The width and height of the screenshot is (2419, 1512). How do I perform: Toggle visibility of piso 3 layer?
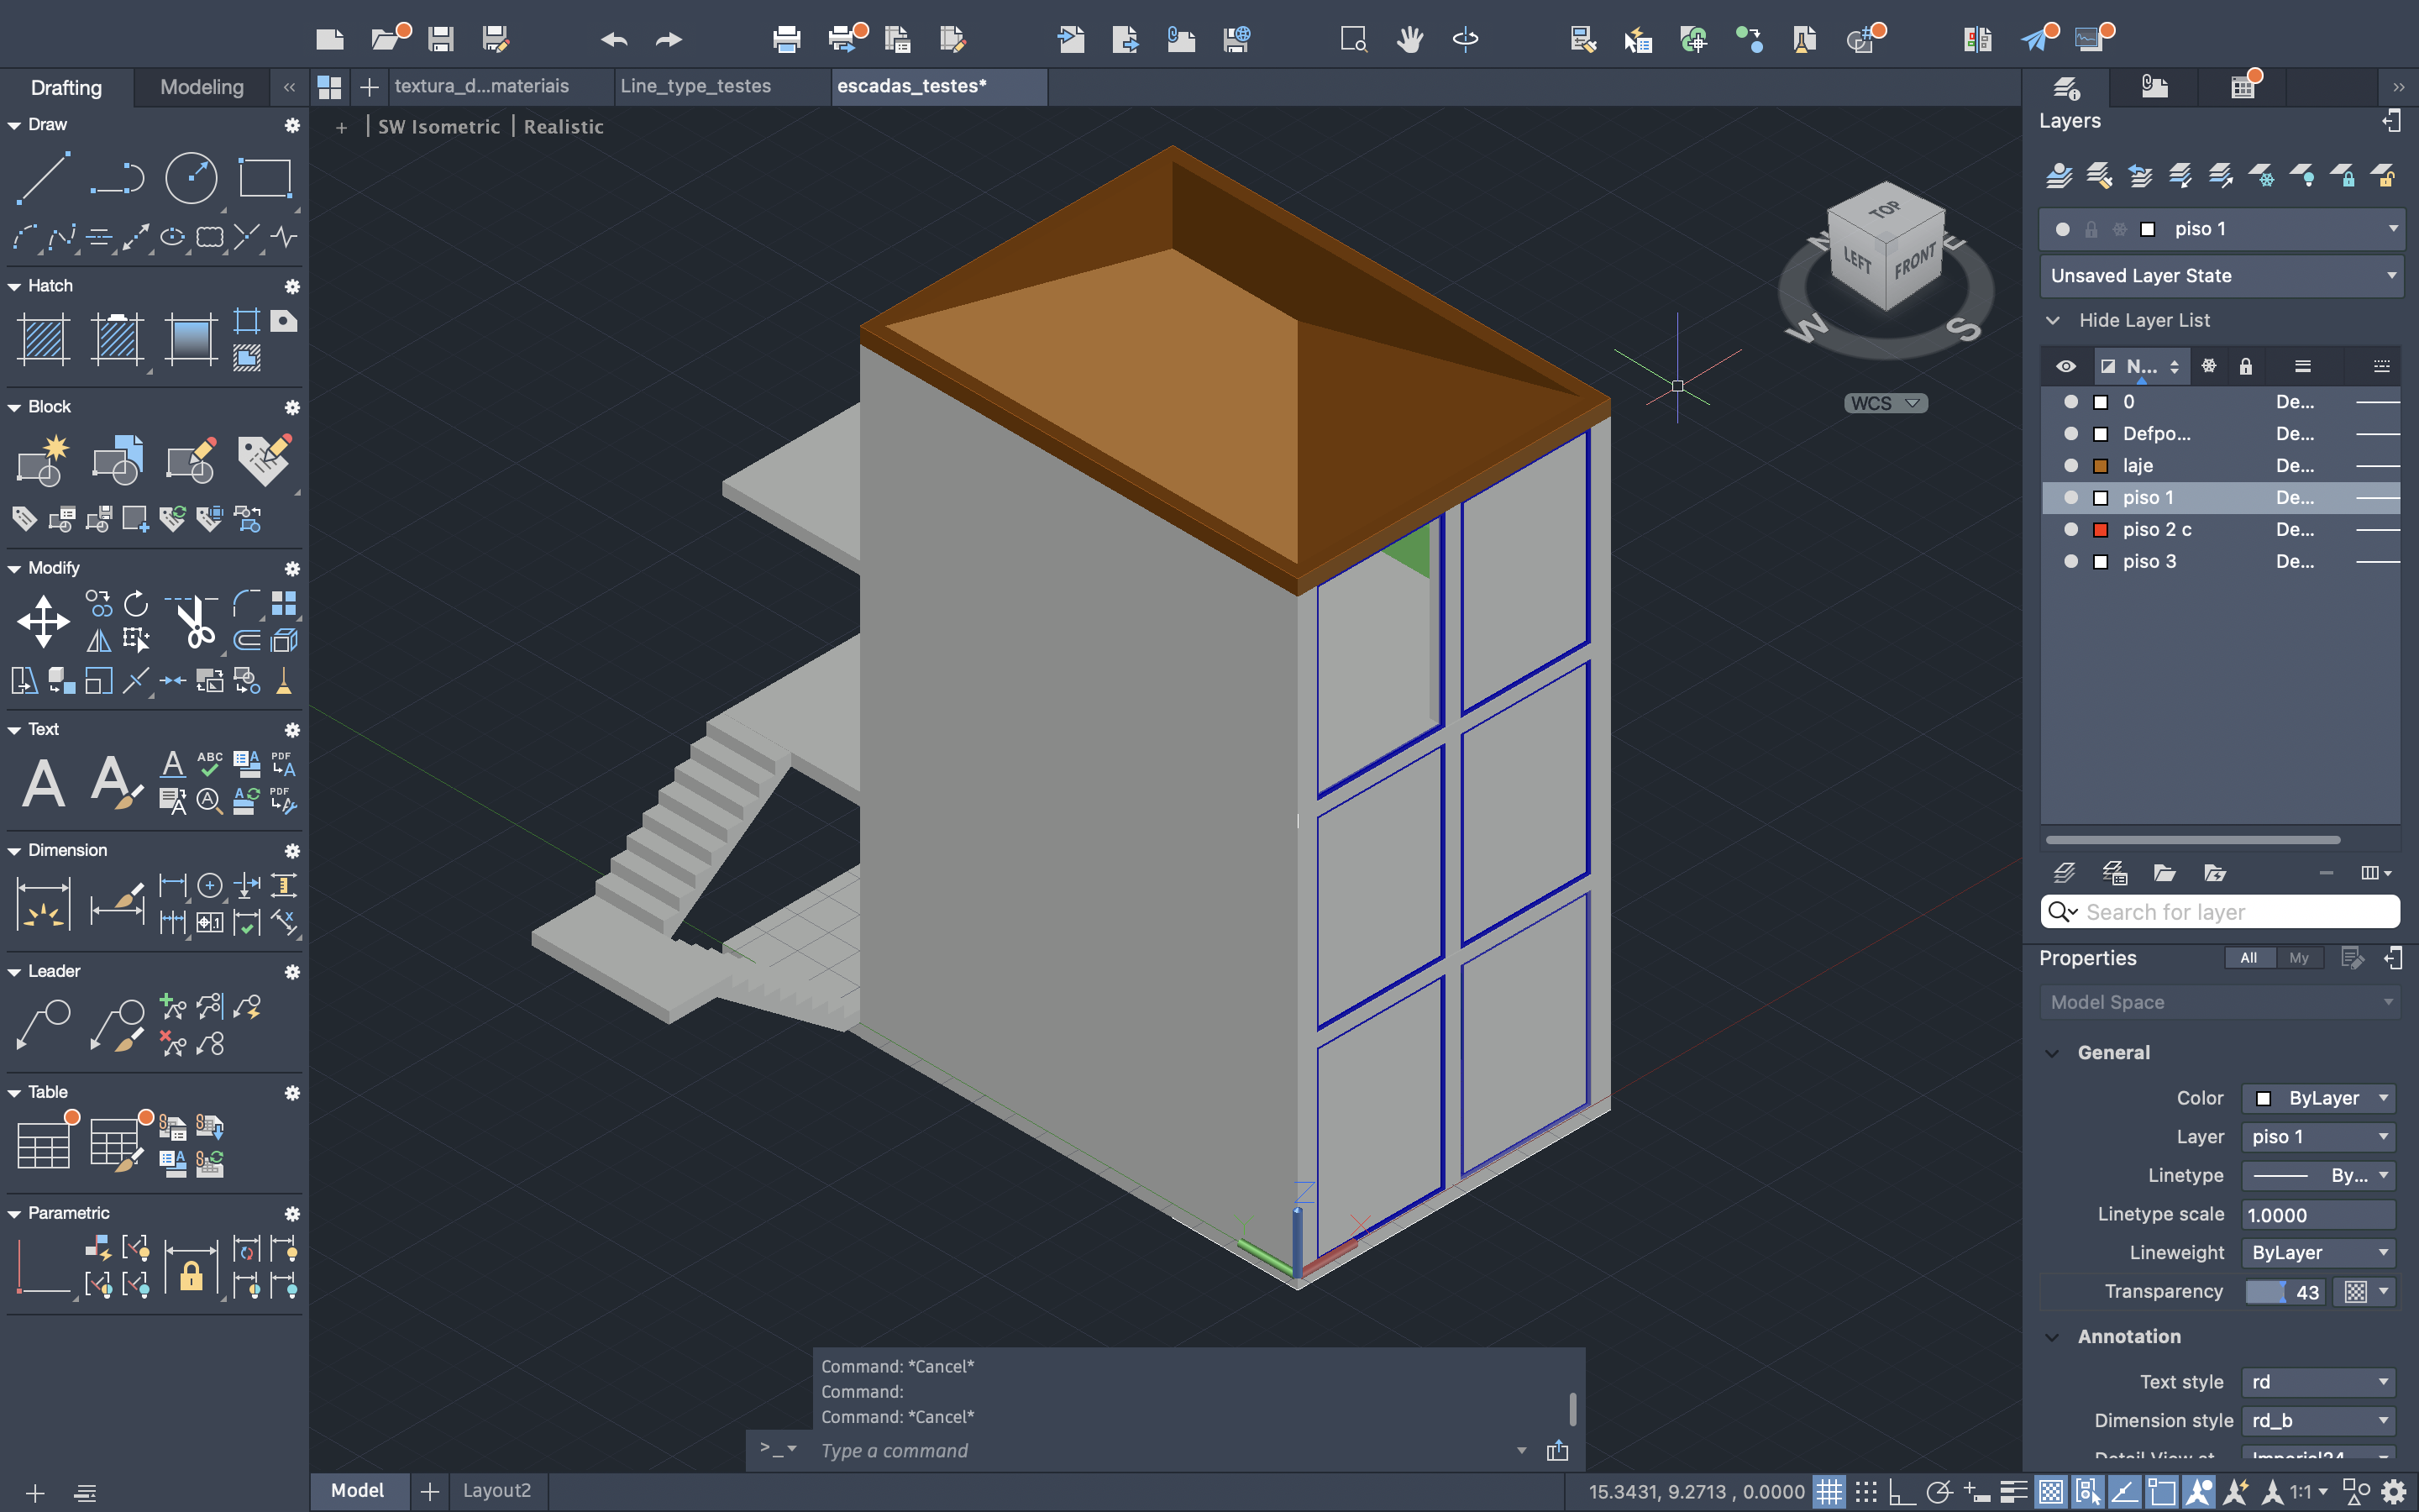[2070, 562]
